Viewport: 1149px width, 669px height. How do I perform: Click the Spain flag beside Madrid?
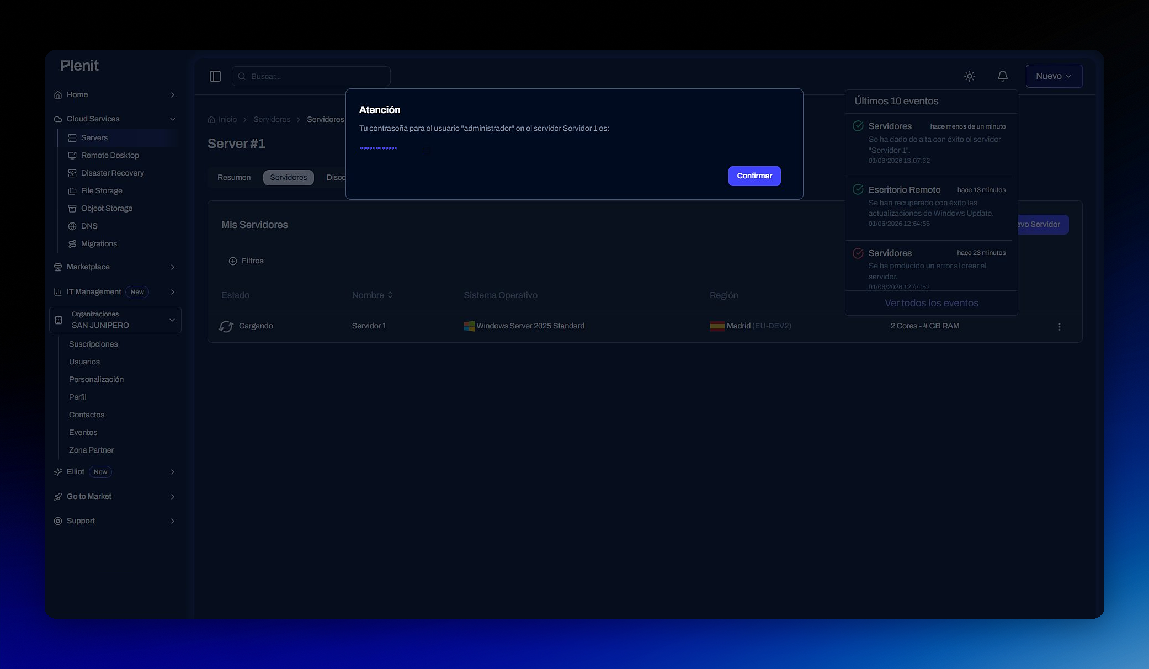717,326
